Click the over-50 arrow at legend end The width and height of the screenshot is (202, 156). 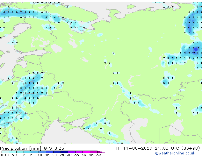(101, 152)
